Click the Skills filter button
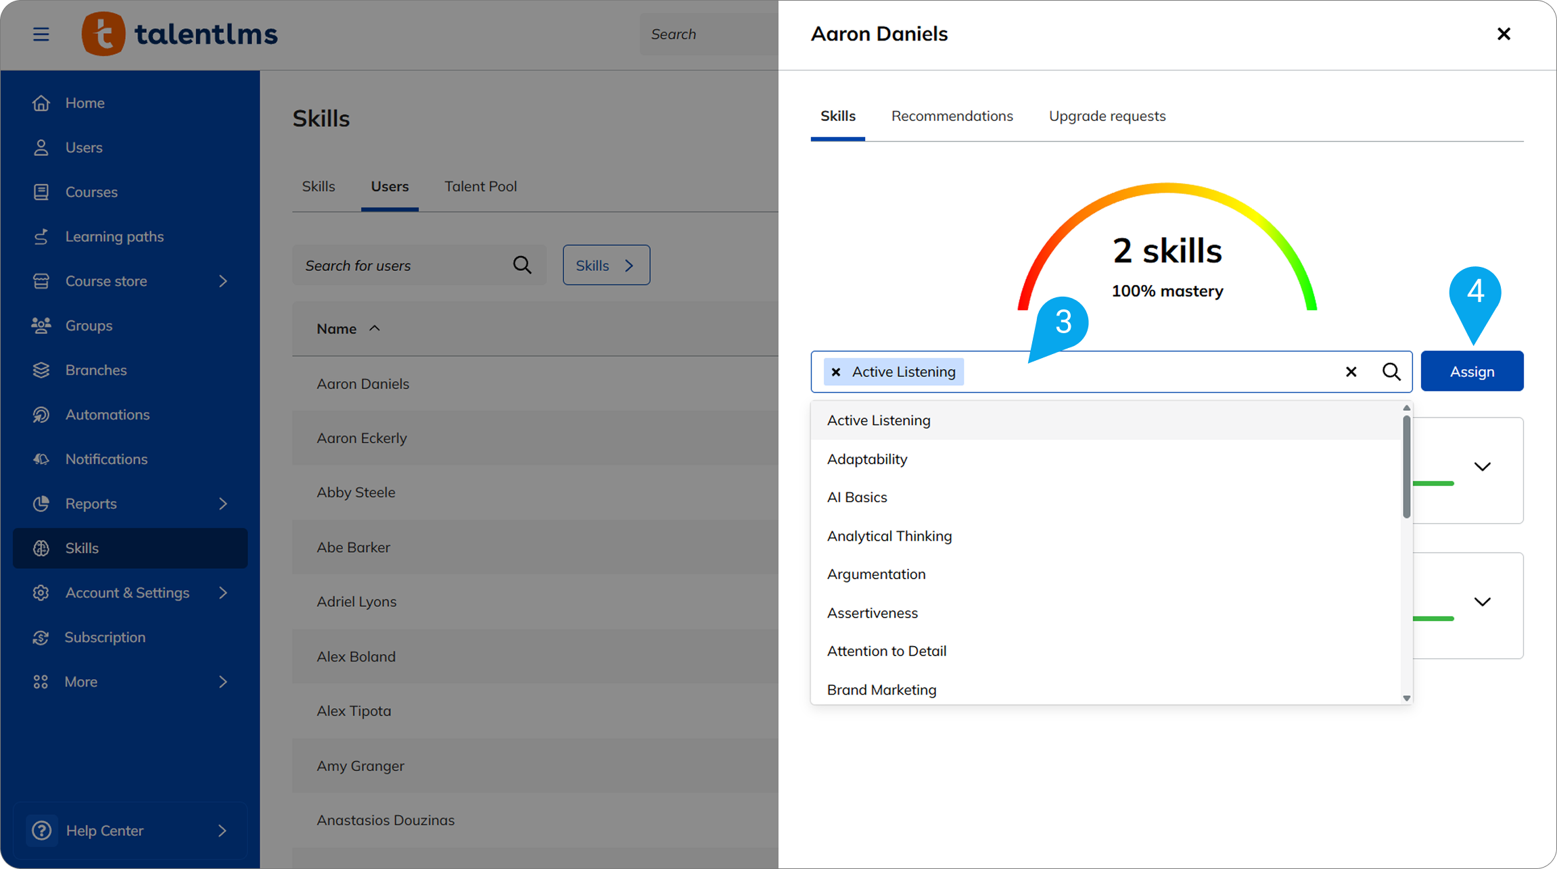Viewport: 1557px width, 869px height. 605,265
